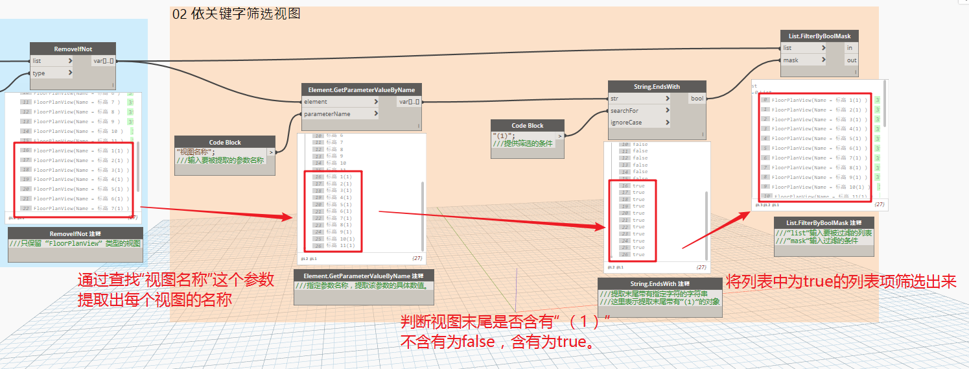Click the "(1)"; code text
Viewport: 969px width, 369px height.
(504, 135)
